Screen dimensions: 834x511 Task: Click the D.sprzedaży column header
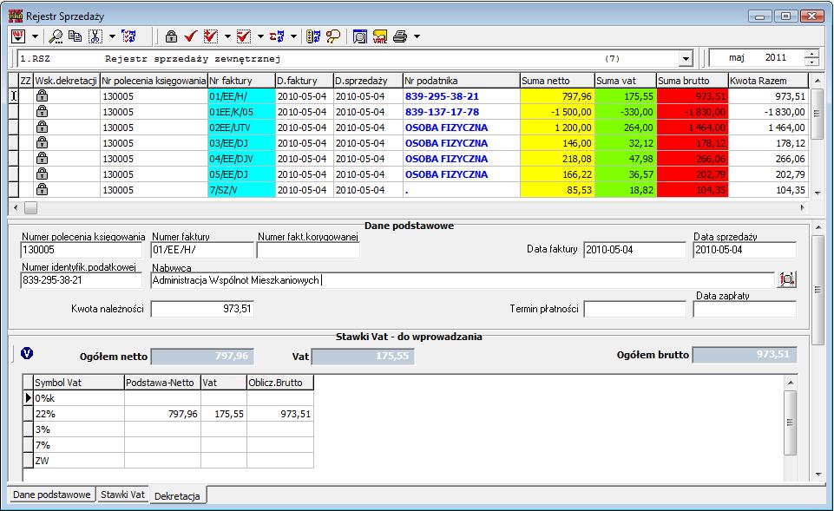point(368,81)
